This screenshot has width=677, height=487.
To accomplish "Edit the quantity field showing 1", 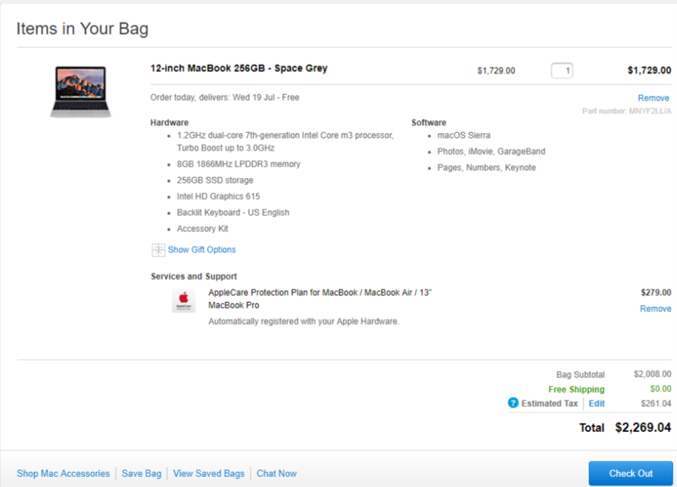I will pyautogui.click(x=562, y=71).
